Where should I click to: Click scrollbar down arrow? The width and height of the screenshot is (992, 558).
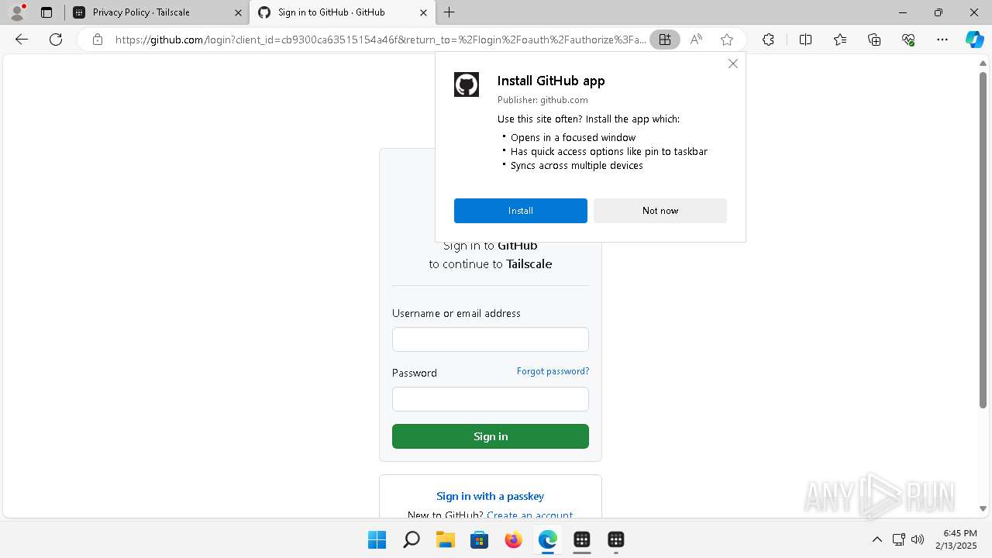pos(983,508)
